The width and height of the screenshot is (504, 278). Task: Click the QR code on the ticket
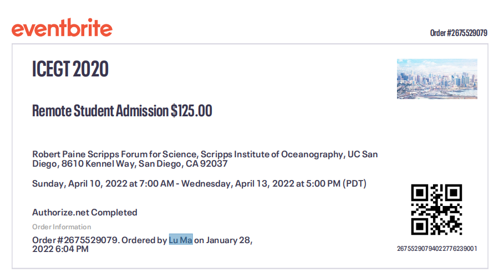tap(436, 209)
